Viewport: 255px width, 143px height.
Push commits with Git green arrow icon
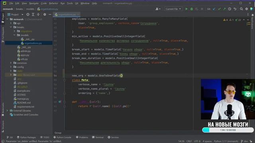point(224,9)
